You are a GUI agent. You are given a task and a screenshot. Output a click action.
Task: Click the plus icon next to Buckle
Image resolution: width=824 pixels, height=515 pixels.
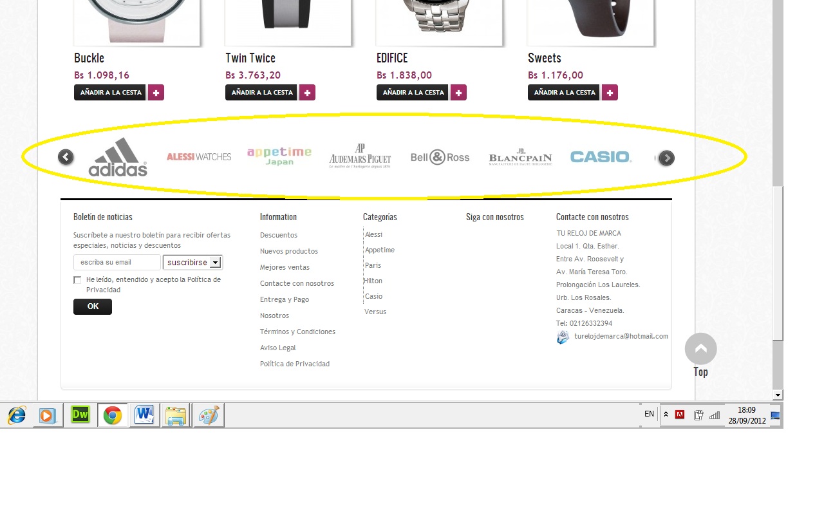pos(156,93)
